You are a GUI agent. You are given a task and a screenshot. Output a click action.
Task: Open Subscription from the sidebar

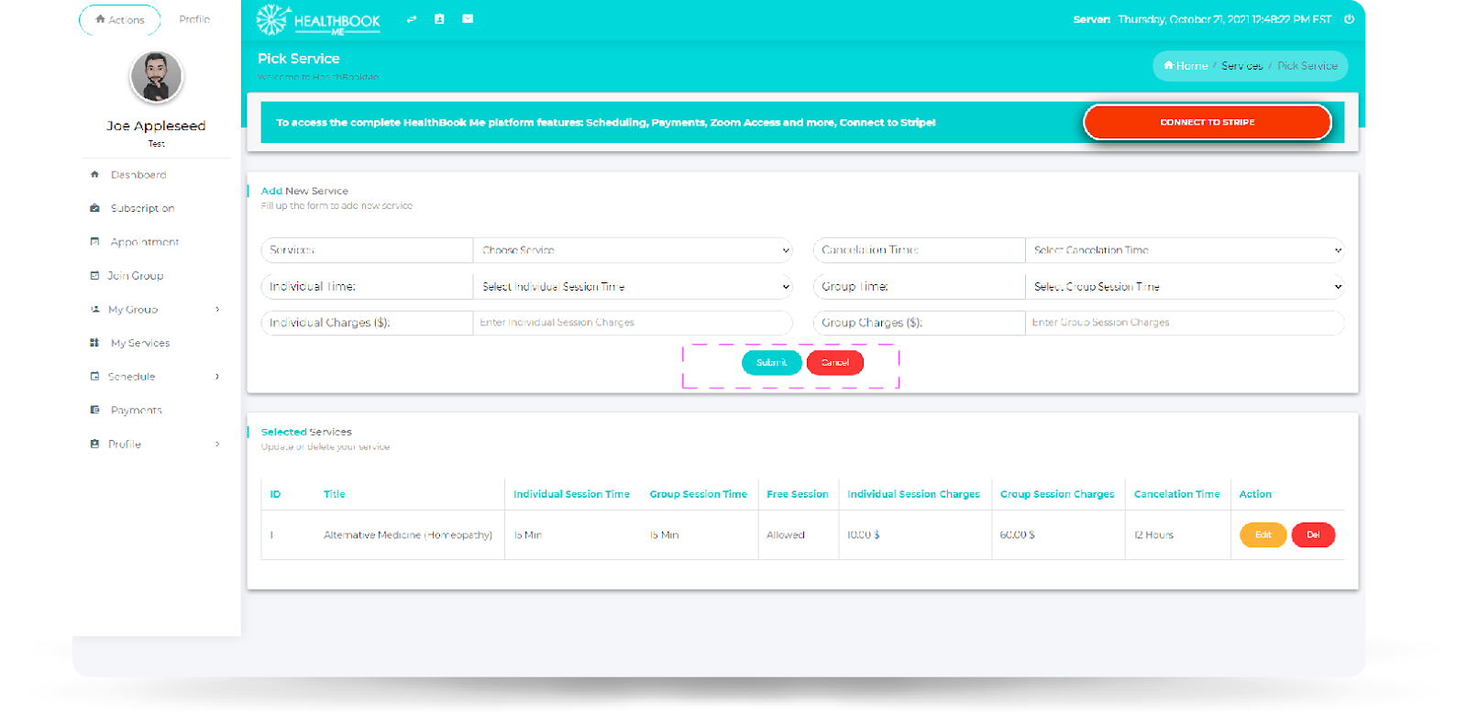[142, 208]
